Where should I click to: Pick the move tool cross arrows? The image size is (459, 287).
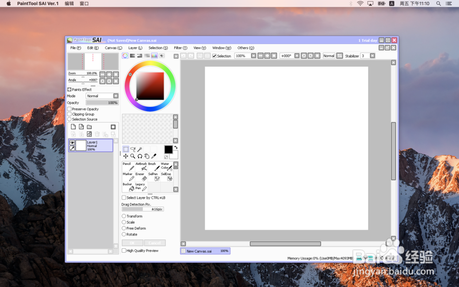(x=126, y=157)
